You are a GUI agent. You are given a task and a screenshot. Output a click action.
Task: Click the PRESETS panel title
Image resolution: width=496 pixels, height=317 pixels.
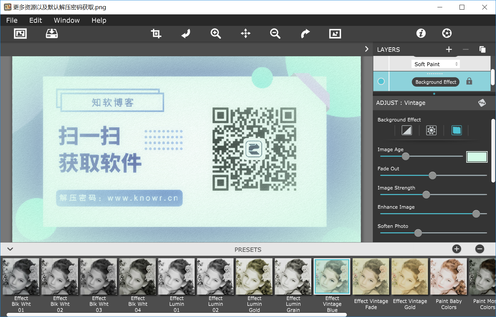[248, 250]
